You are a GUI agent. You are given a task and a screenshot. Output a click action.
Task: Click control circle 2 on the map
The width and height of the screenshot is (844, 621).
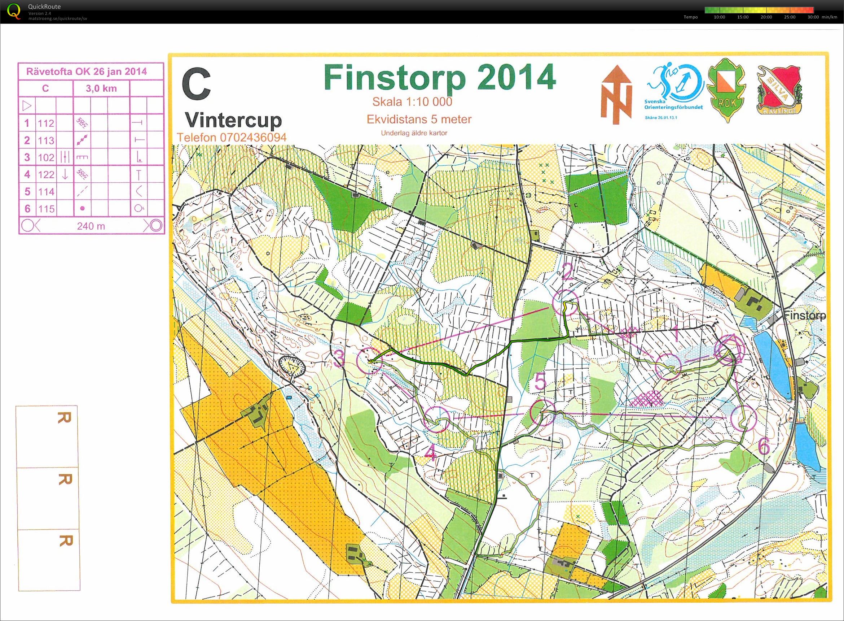tap(565, 303)
